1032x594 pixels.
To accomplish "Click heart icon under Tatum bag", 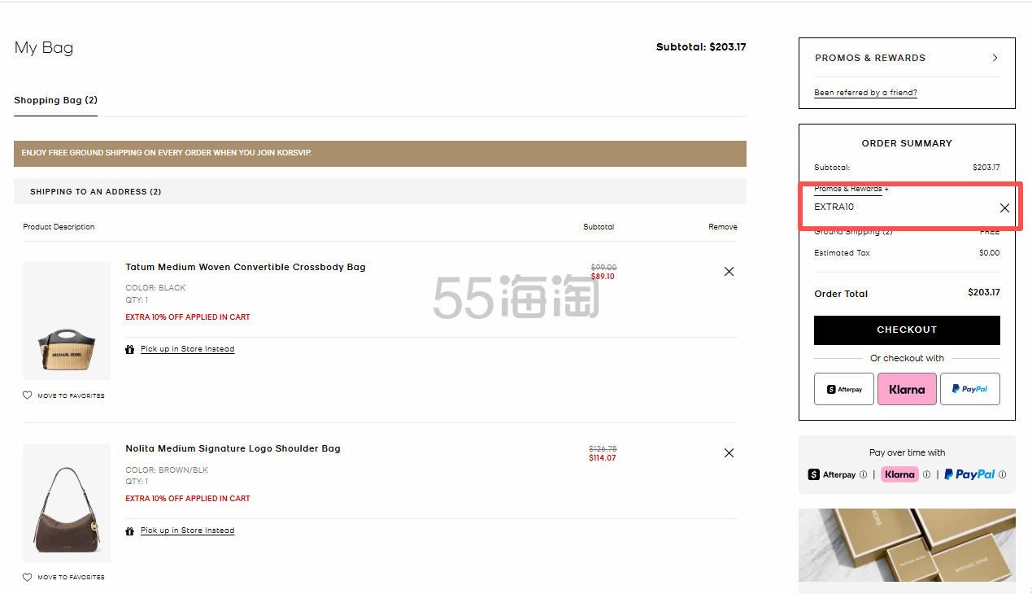I will pos(28,395).
